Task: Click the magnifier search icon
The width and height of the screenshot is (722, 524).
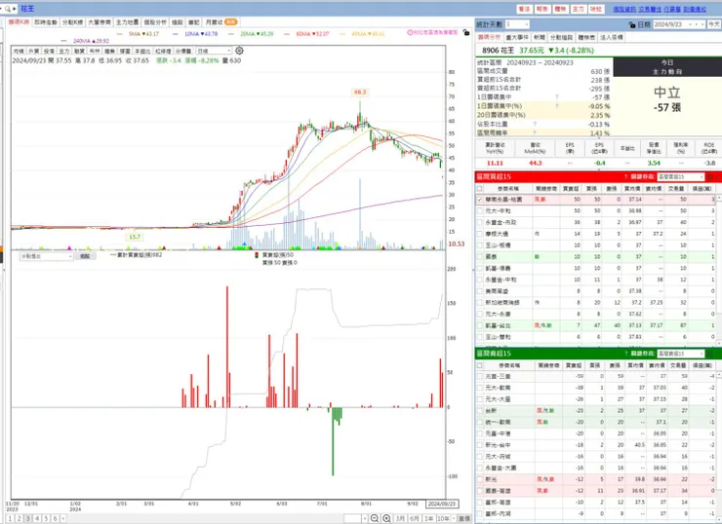Action: click(8, 8)
